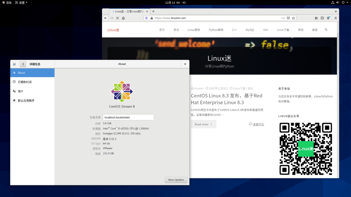Open Python教程 in site navigation
351x197 pixels.
(x=216, y=30)
